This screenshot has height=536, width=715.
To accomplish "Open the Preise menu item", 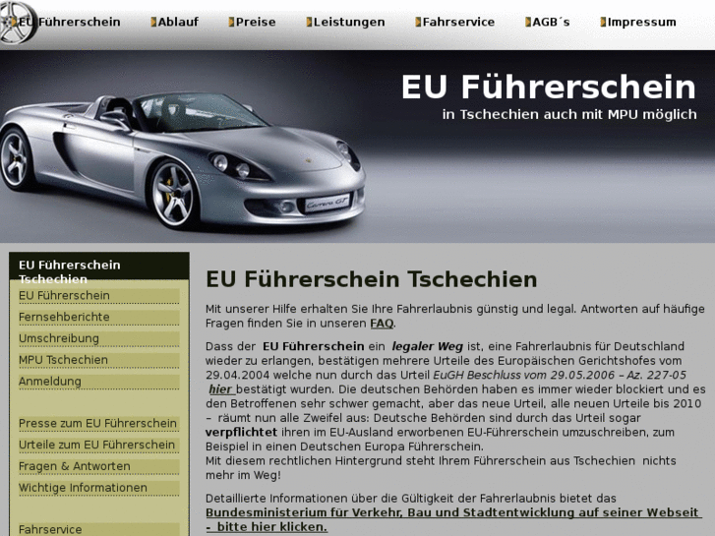I will (x=256, y=22).
